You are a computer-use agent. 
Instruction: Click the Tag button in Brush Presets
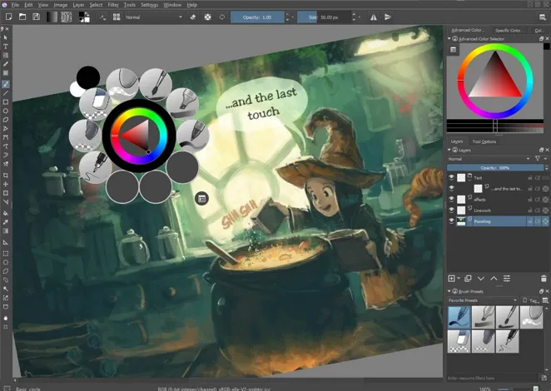click(534, 299)
